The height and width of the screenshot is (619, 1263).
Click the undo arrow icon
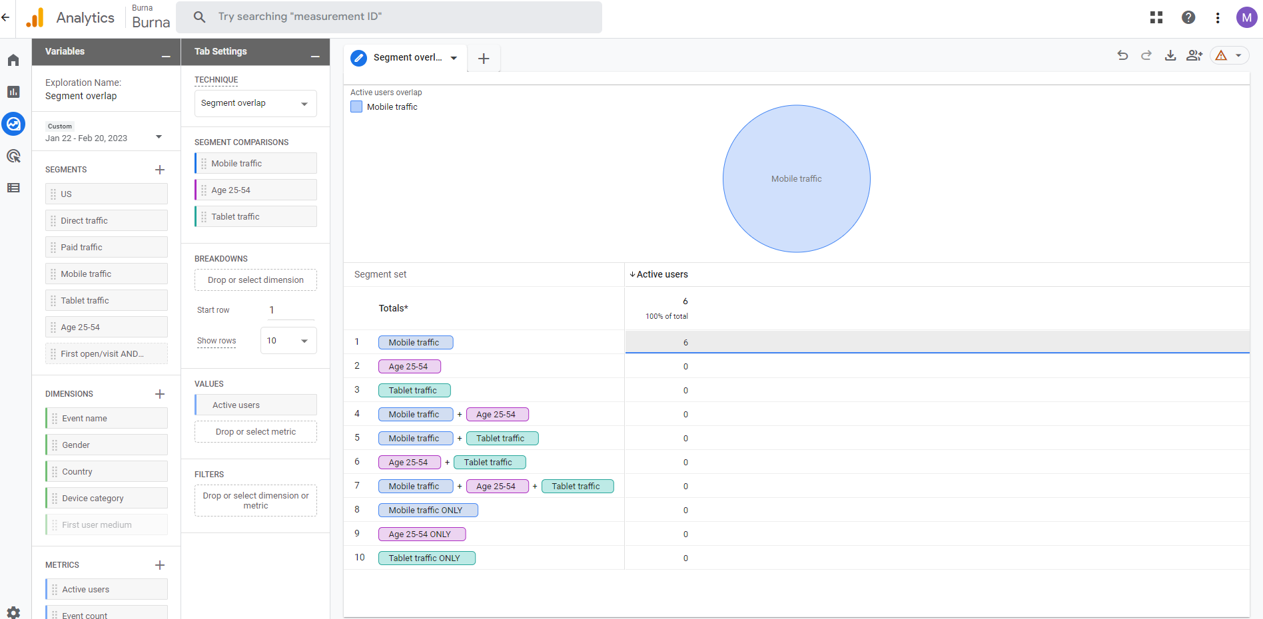click(x=1122, y=56)
